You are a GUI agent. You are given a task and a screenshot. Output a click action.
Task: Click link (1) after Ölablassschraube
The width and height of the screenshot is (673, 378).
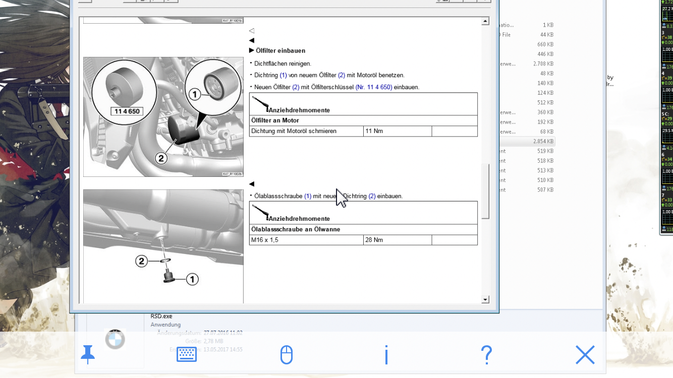pos(308,196)
